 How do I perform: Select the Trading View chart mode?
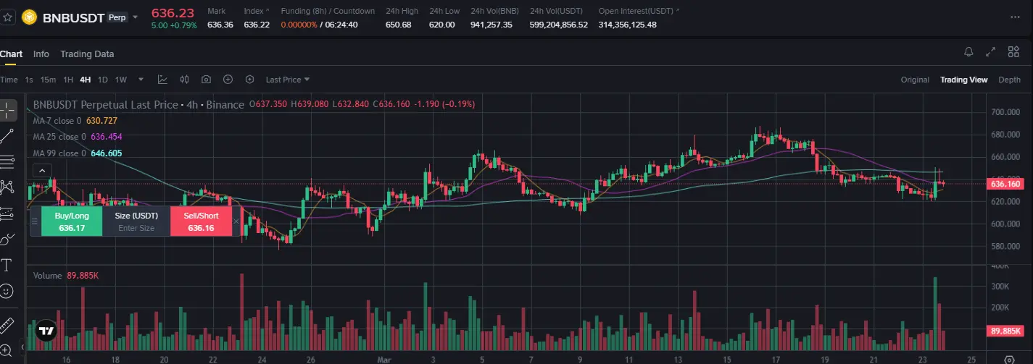(963, 80)
